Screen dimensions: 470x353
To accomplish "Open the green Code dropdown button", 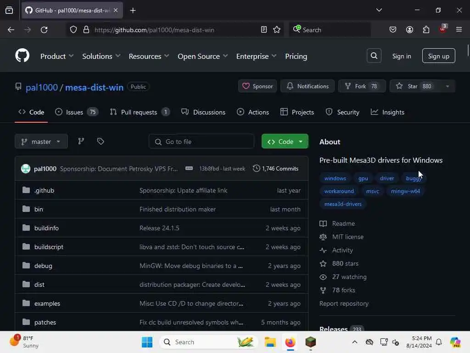I will [x=285, y=142].
